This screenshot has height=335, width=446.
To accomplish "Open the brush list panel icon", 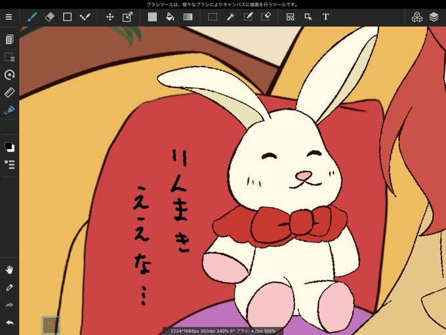I will 9,164.
